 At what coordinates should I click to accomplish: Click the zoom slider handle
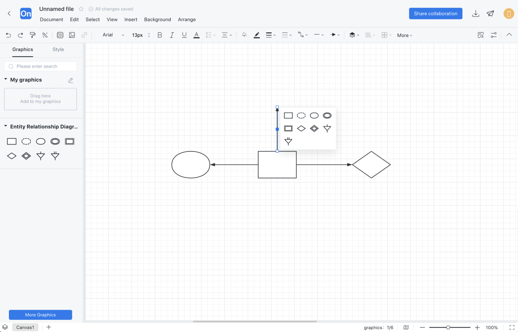pyautogui.click(x=448, y=328)
